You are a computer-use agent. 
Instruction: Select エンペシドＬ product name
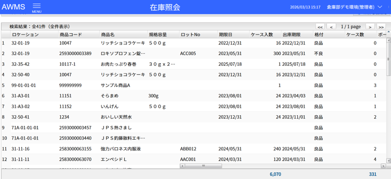pyautogui.click(x=114, y=159)
